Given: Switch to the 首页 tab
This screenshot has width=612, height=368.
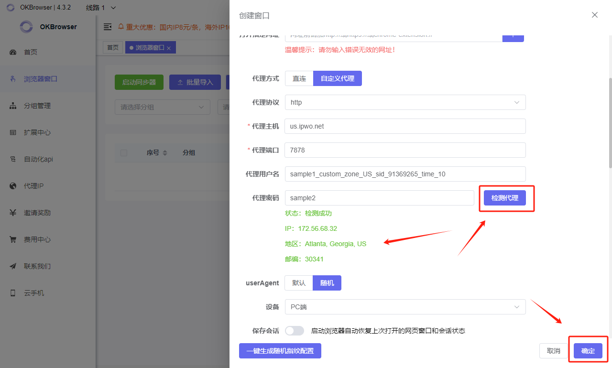Looking at the screenshot, I should (x=112, y=48).
